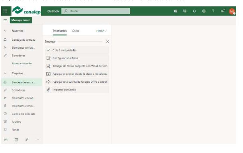243x153 pixels.
Task: Click Agregar el primer día de clase task
Action: click(77, 74)
